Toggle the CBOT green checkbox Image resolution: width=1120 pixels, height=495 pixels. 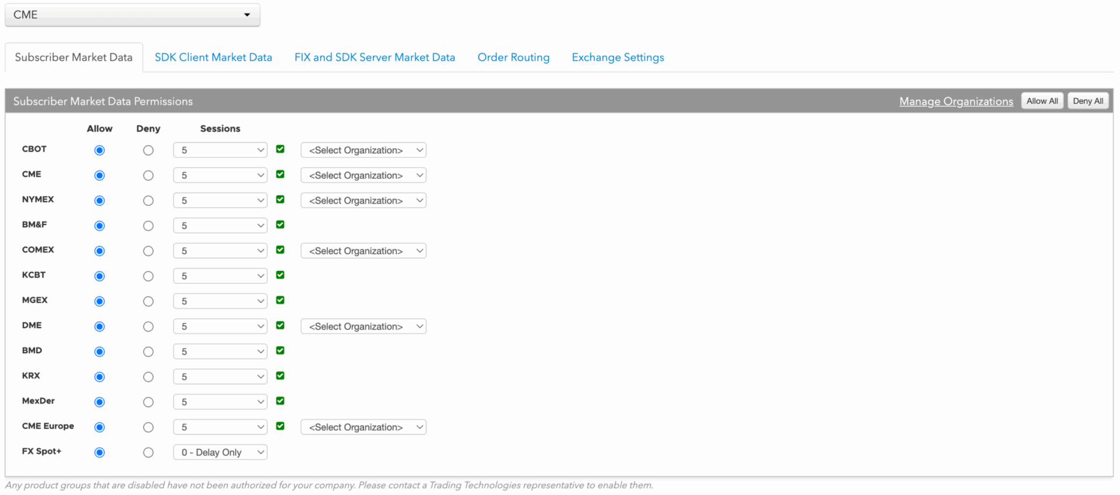281,149
